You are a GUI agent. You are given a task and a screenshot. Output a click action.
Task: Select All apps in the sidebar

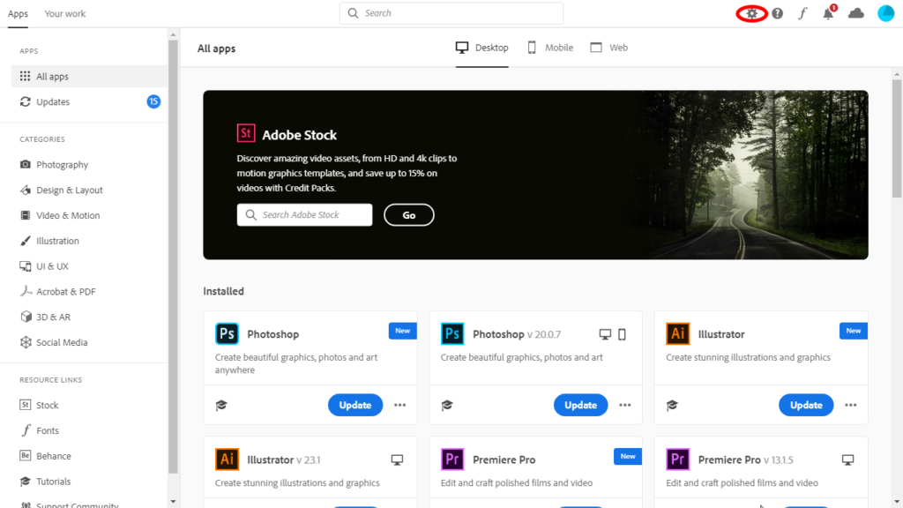tap(89, 76)
